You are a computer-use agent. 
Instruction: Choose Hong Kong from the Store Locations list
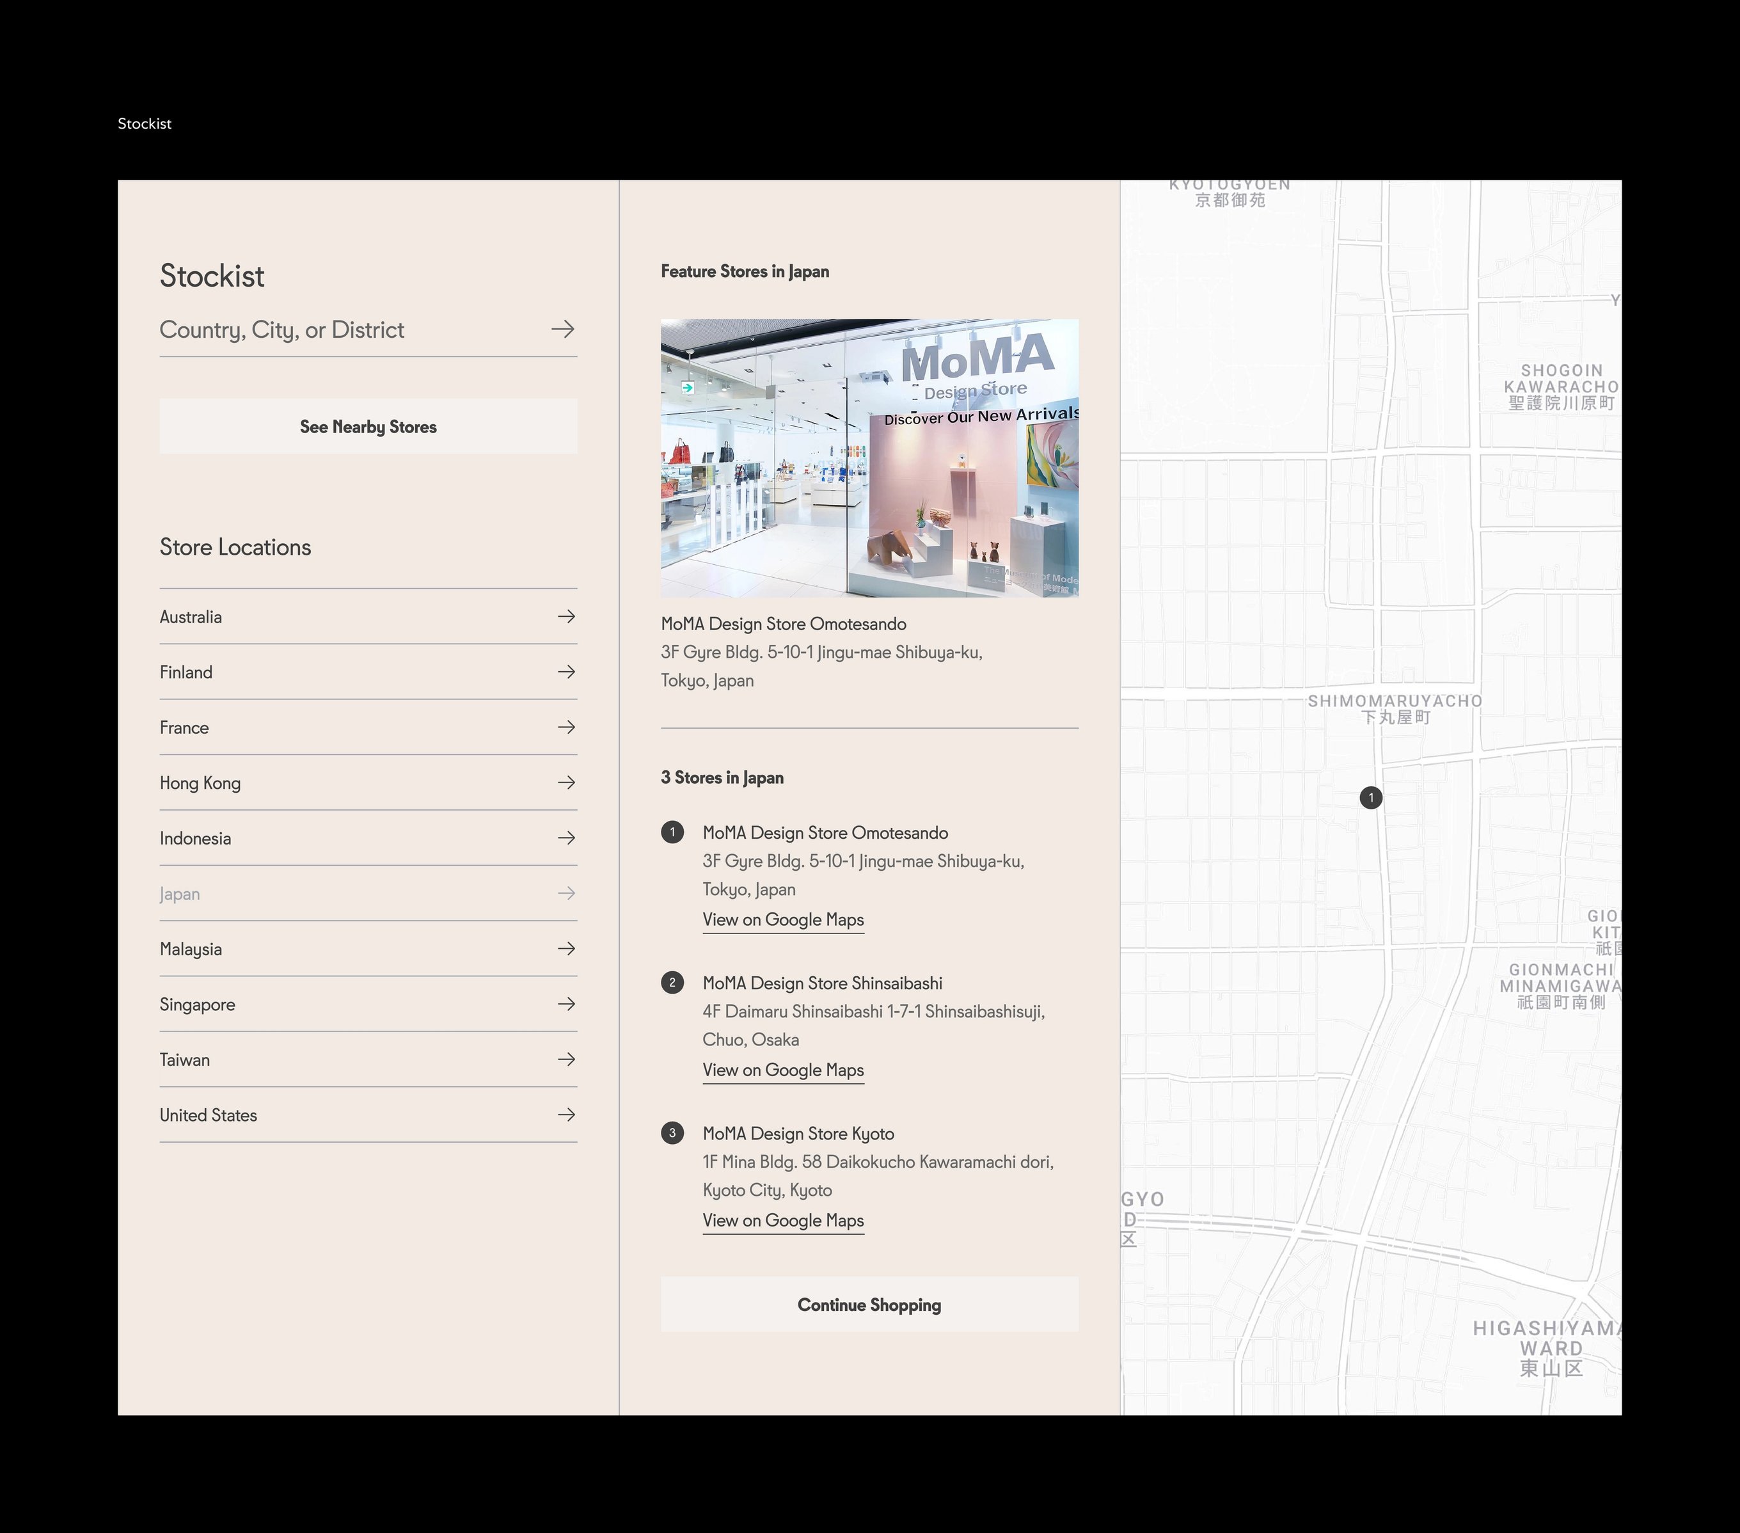click(368, 783)
